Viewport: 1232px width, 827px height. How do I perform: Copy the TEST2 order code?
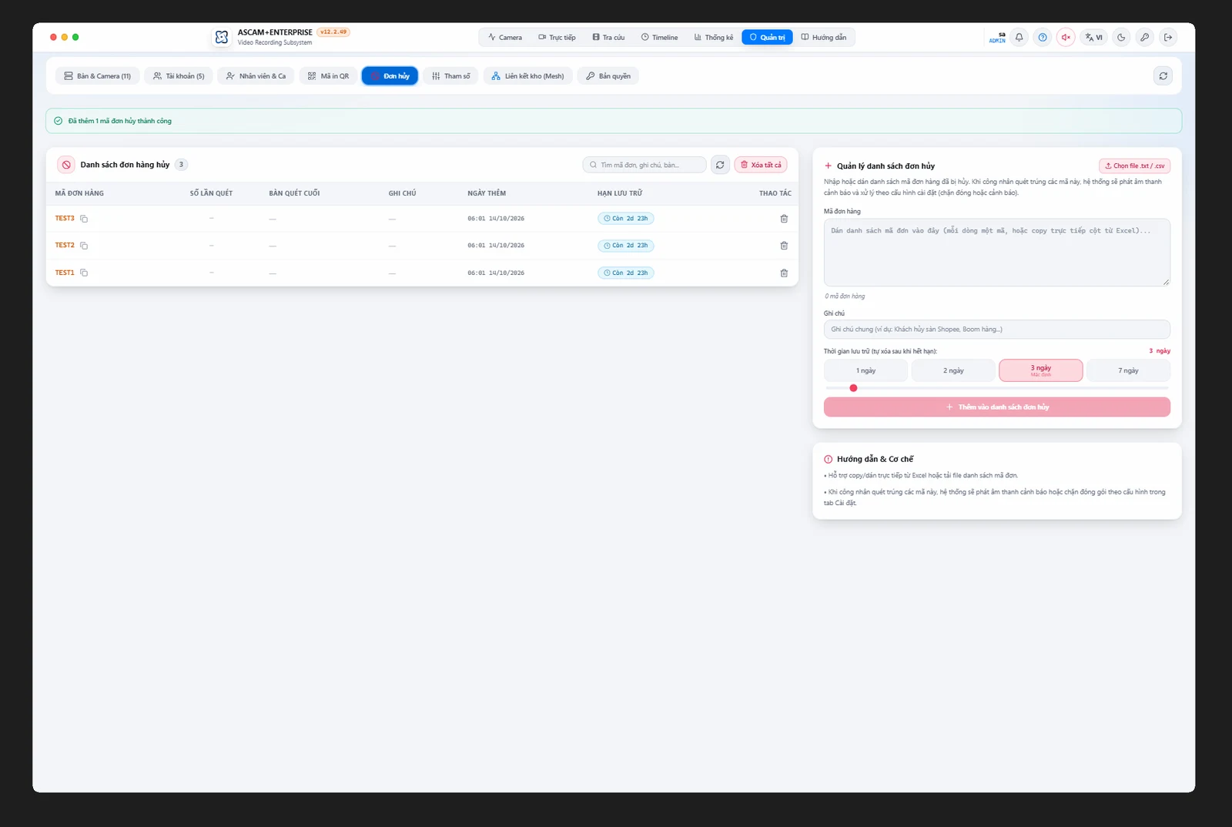(x=84, y=246)
